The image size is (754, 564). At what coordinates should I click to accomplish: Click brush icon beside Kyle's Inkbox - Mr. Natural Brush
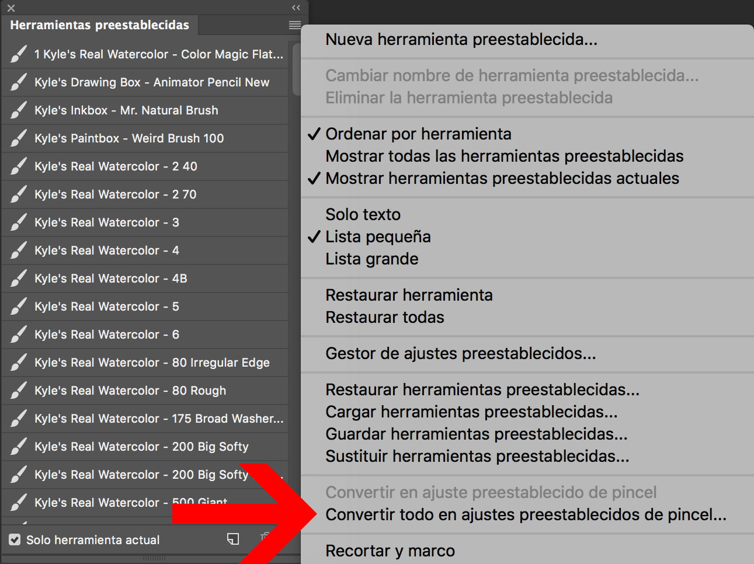tap(19, 110)
